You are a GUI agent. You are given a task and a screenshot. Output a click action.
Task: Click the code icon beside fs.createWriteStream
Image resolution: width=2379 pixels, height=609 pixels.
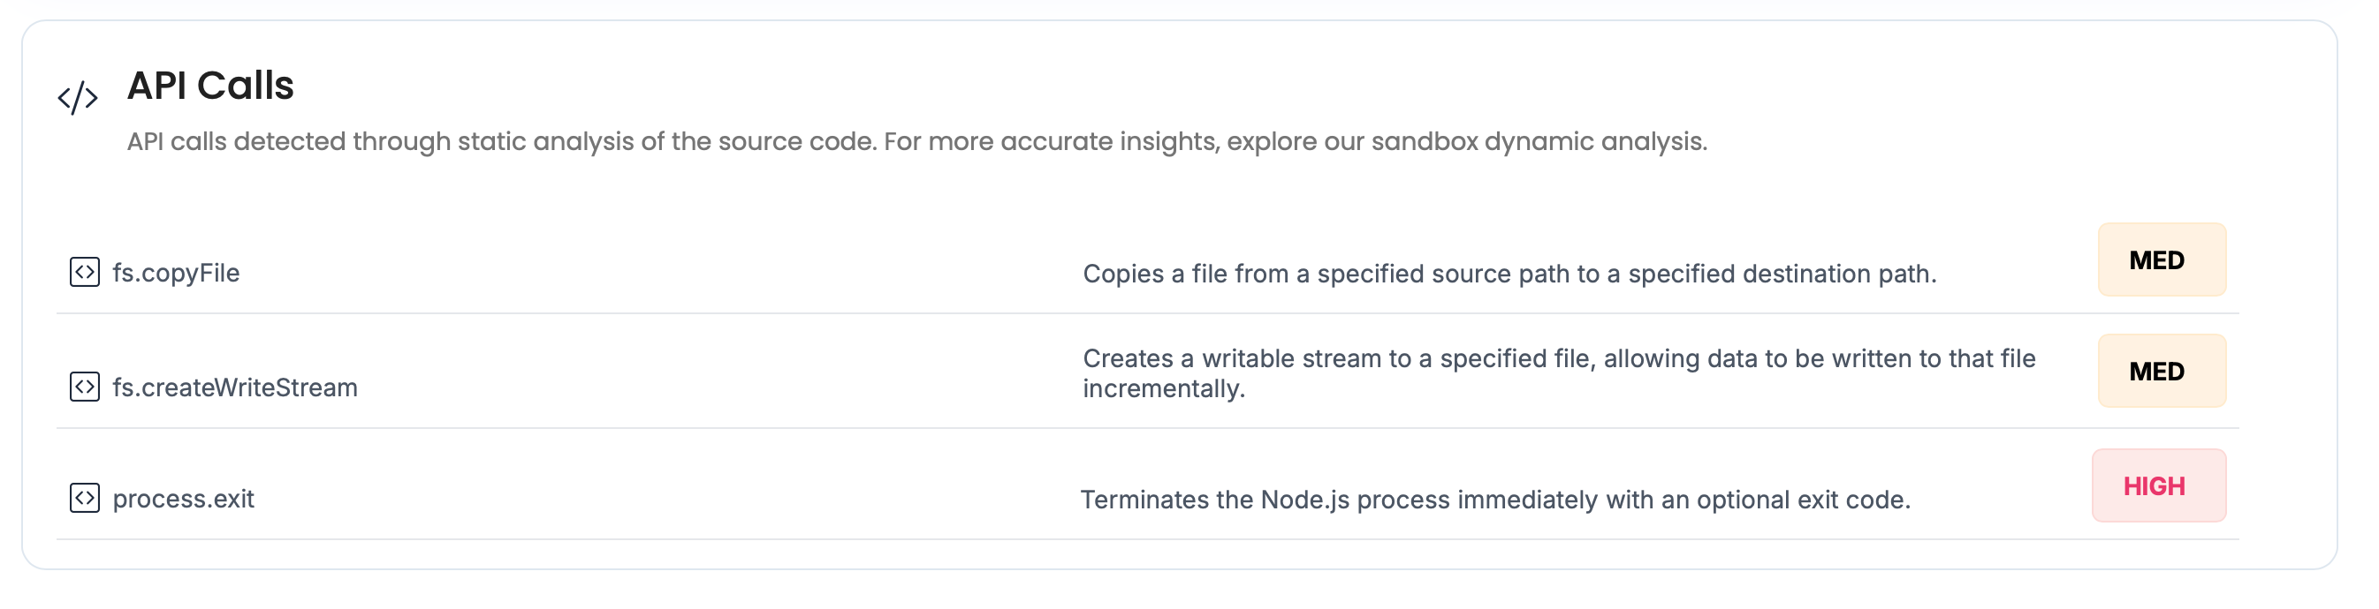[x=84, y=387]
